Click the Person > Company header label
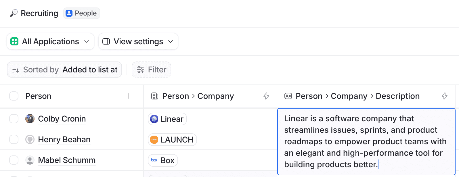Screen dimensions: 459x177 coord(198,96)
